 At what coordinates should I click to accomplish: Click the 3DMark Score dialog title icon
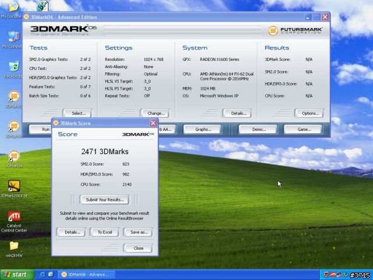56,123
